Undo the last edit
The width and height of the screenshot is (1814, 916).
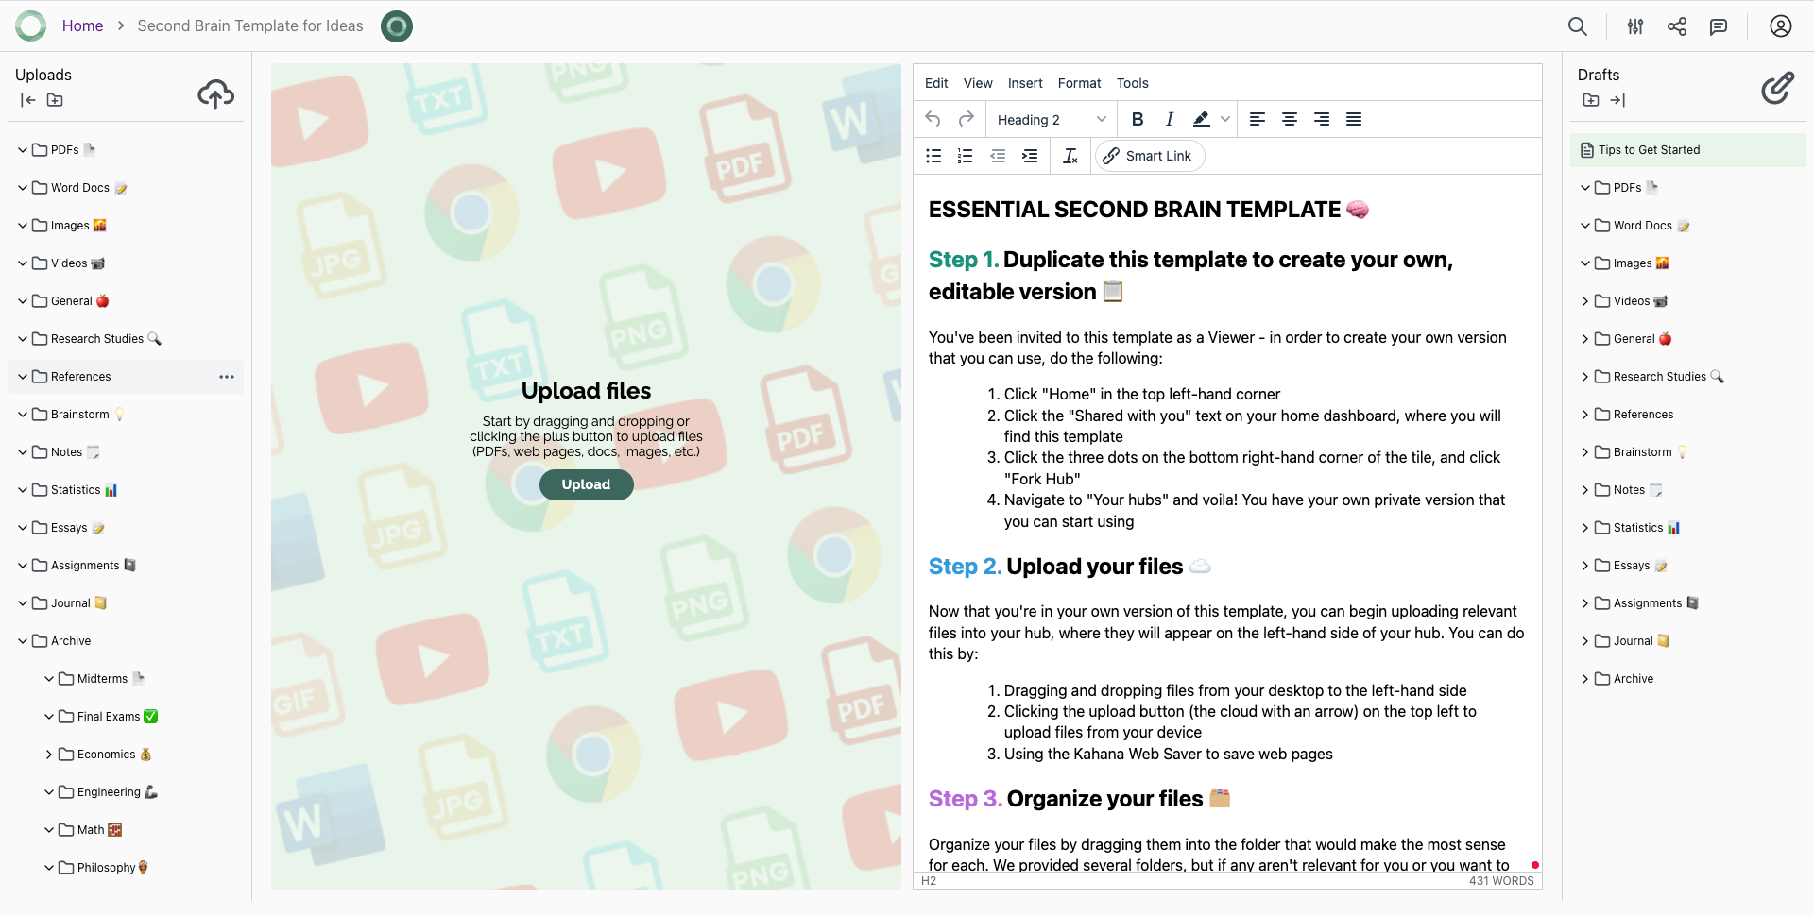click(933, 119)
